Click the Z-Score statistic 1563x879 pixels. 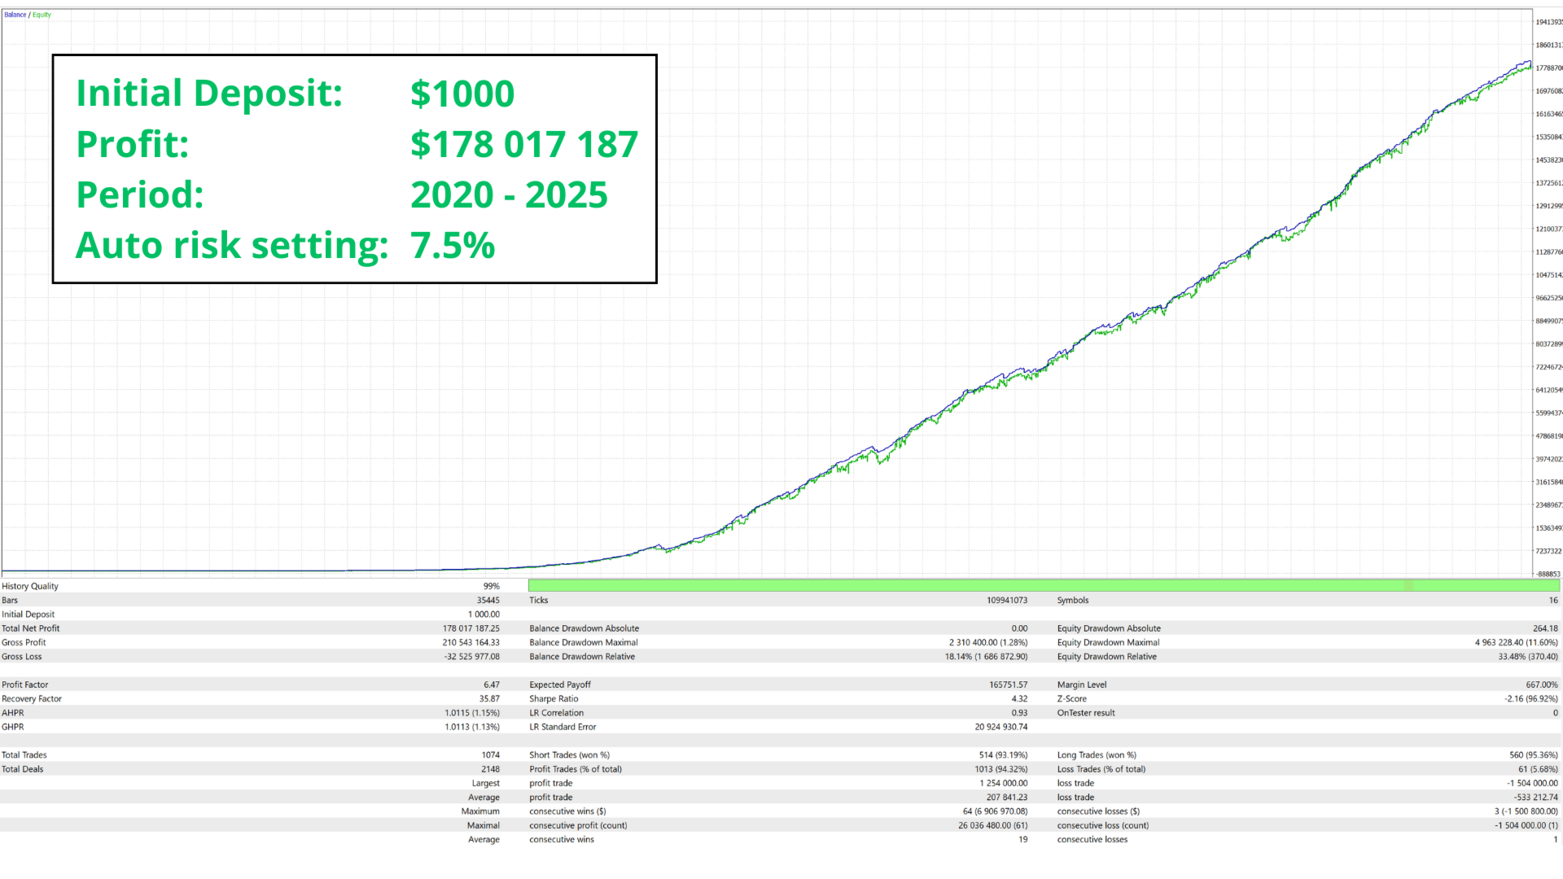tap(1070, 698)
